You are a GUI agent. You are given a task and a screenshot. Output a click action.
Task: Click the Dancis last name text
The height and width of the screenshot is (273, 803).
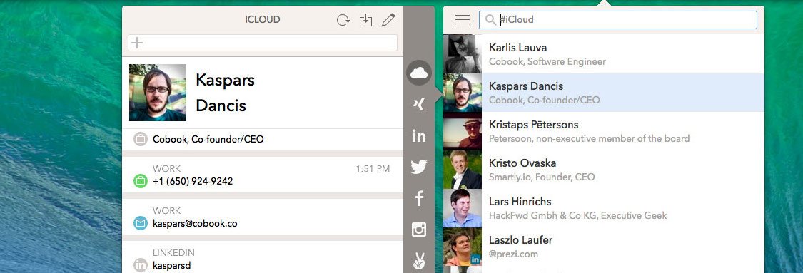221,105
